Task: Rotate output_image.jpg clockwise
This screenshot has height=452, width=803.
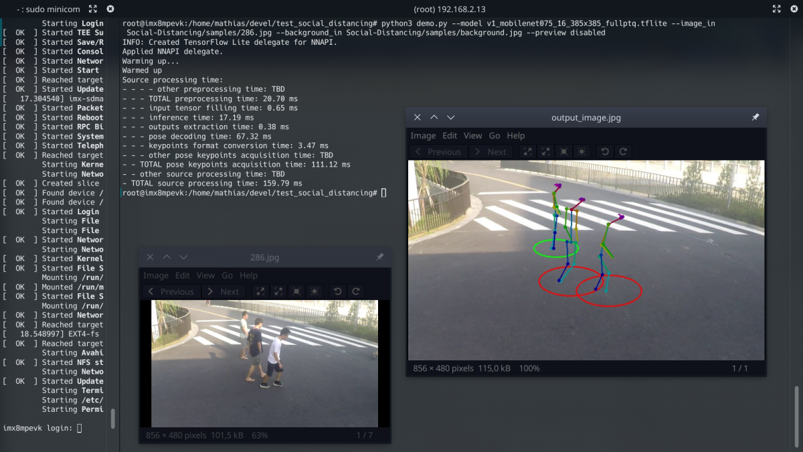Action: [623, 152]
